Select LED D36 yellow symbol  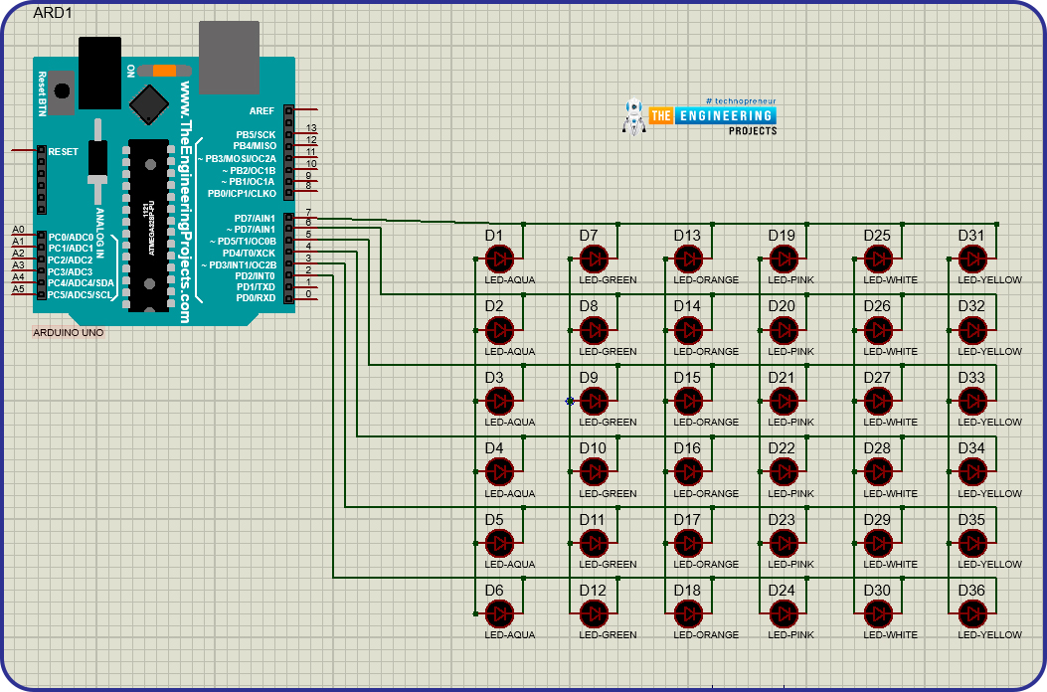tap(972, 613)
